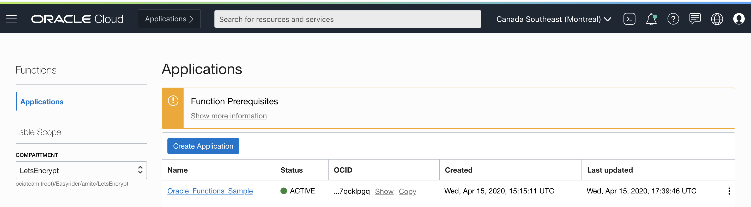This screenshot has width=751, height=207.
Task: Show the full OCID value
Action: [x=384, y=191]
